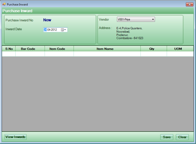Click the 'Address :' label
This screenshot has height=144, width=196.
point(105,28)
